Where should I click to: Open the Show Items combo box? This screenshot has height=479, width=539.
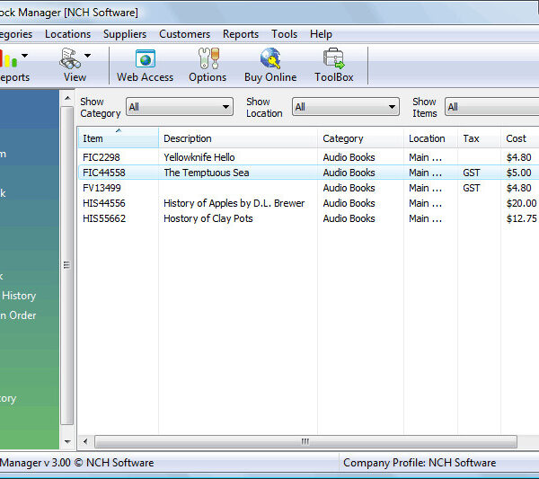[492, 107]
